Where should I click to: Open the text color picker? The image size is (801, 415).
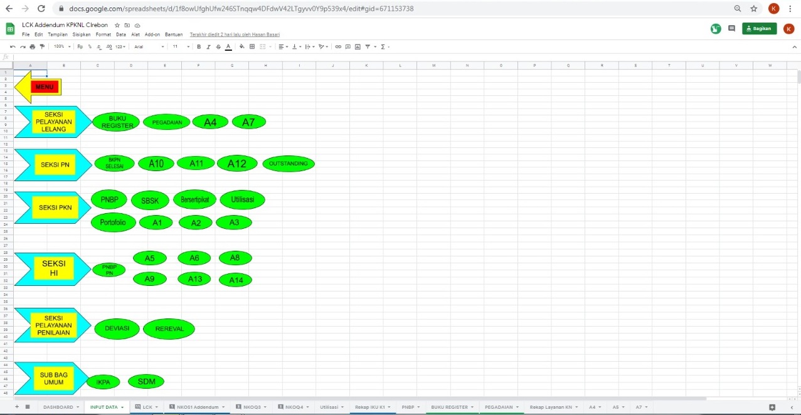228,46
